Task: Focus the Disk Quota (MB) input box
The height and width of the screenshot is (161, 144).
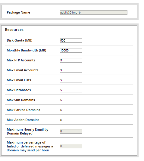Action: pos(71,40)
